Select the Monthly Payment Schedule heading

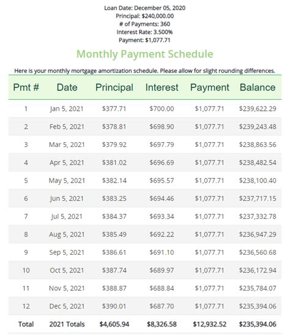(x=145, y=54)
